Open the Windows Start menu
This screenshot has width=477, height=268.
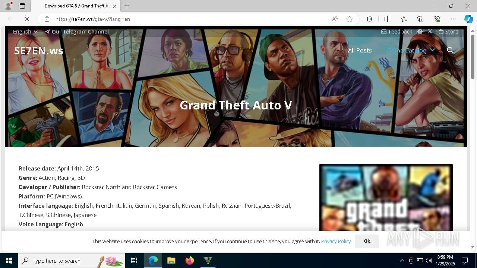[x=9, y=261]
